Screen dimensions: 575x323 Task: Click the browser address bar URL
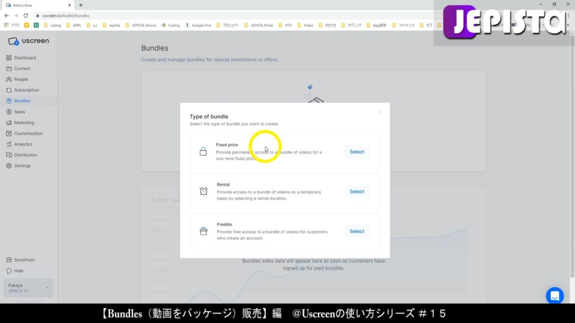pos(66,16)
